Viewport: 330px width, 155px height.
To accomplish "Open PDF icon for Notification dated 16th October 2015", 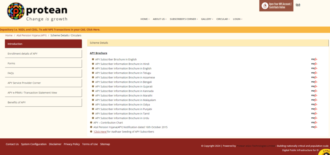I will click(x=314, y=127).
